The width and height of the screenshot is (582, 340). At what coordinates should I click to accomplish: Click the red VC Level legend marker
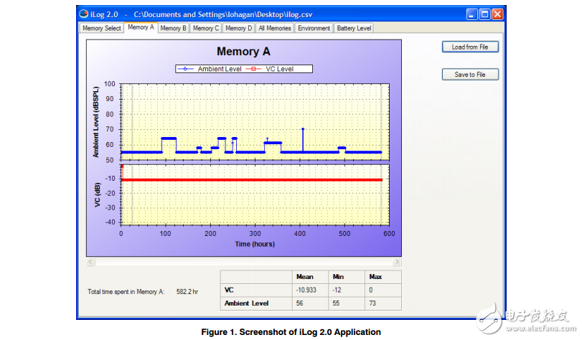(254, 69)
